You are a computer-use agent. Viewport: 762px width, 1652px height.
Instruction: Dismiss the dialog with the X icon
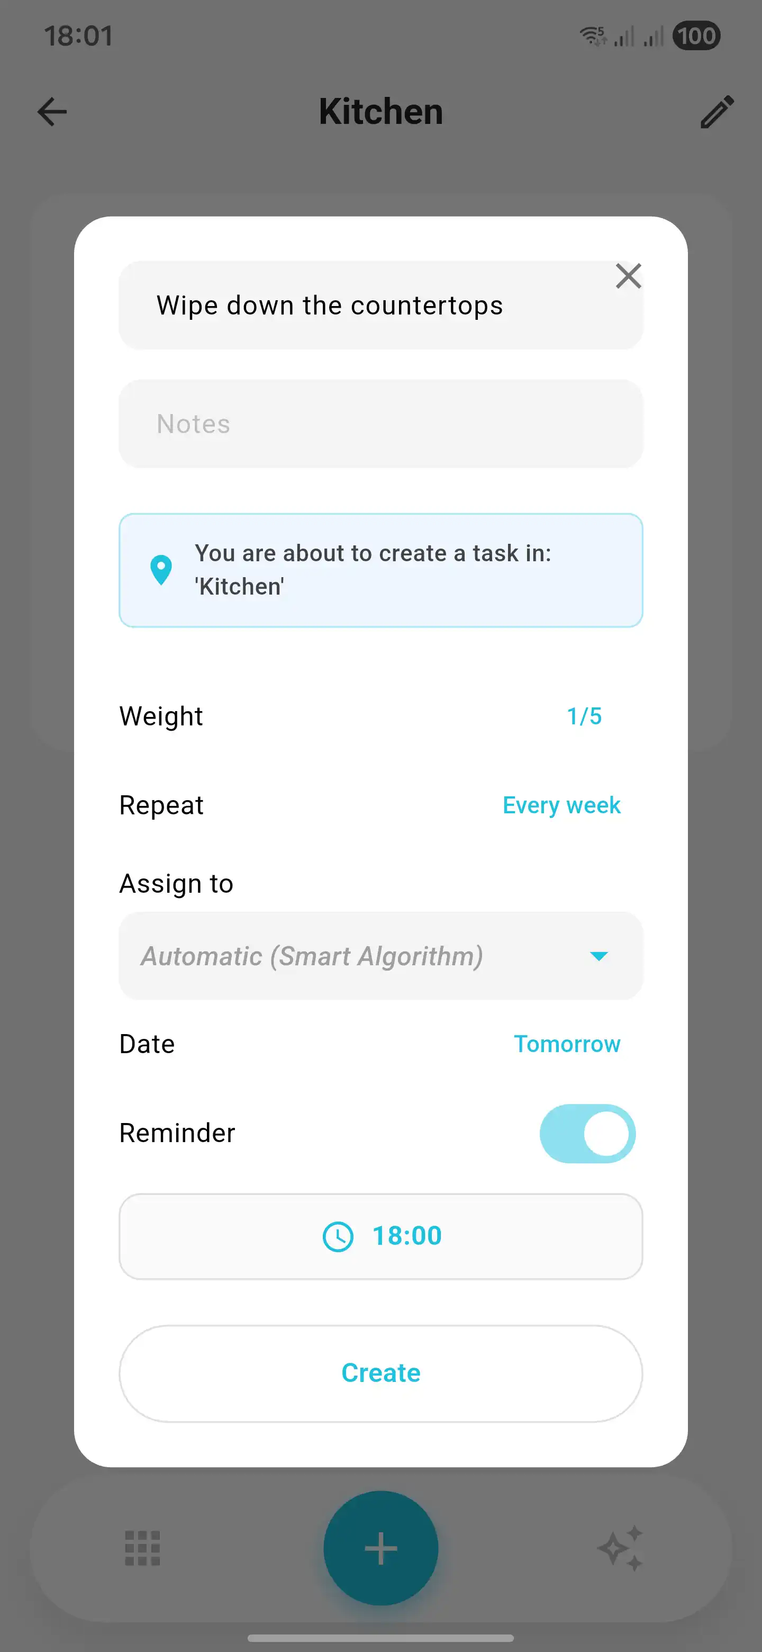click(628, 276)
